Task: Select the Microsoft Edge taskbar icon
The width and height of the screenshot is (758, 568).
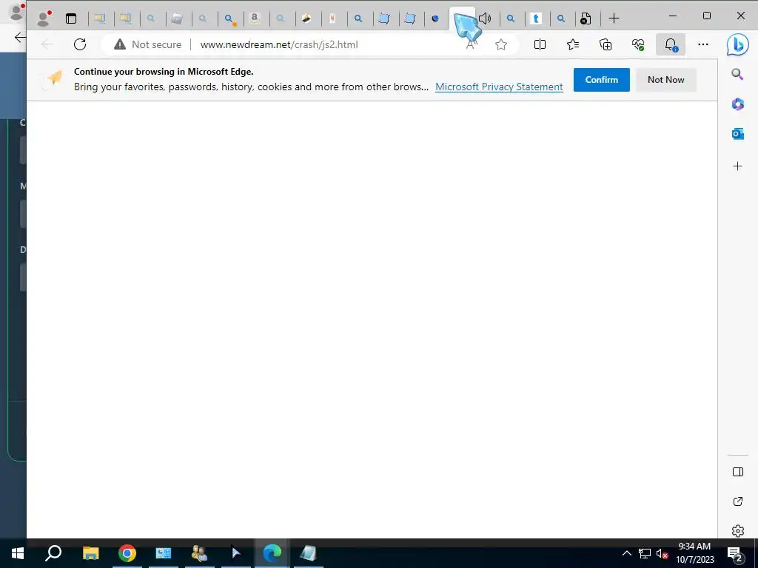Action: point(272,553)
